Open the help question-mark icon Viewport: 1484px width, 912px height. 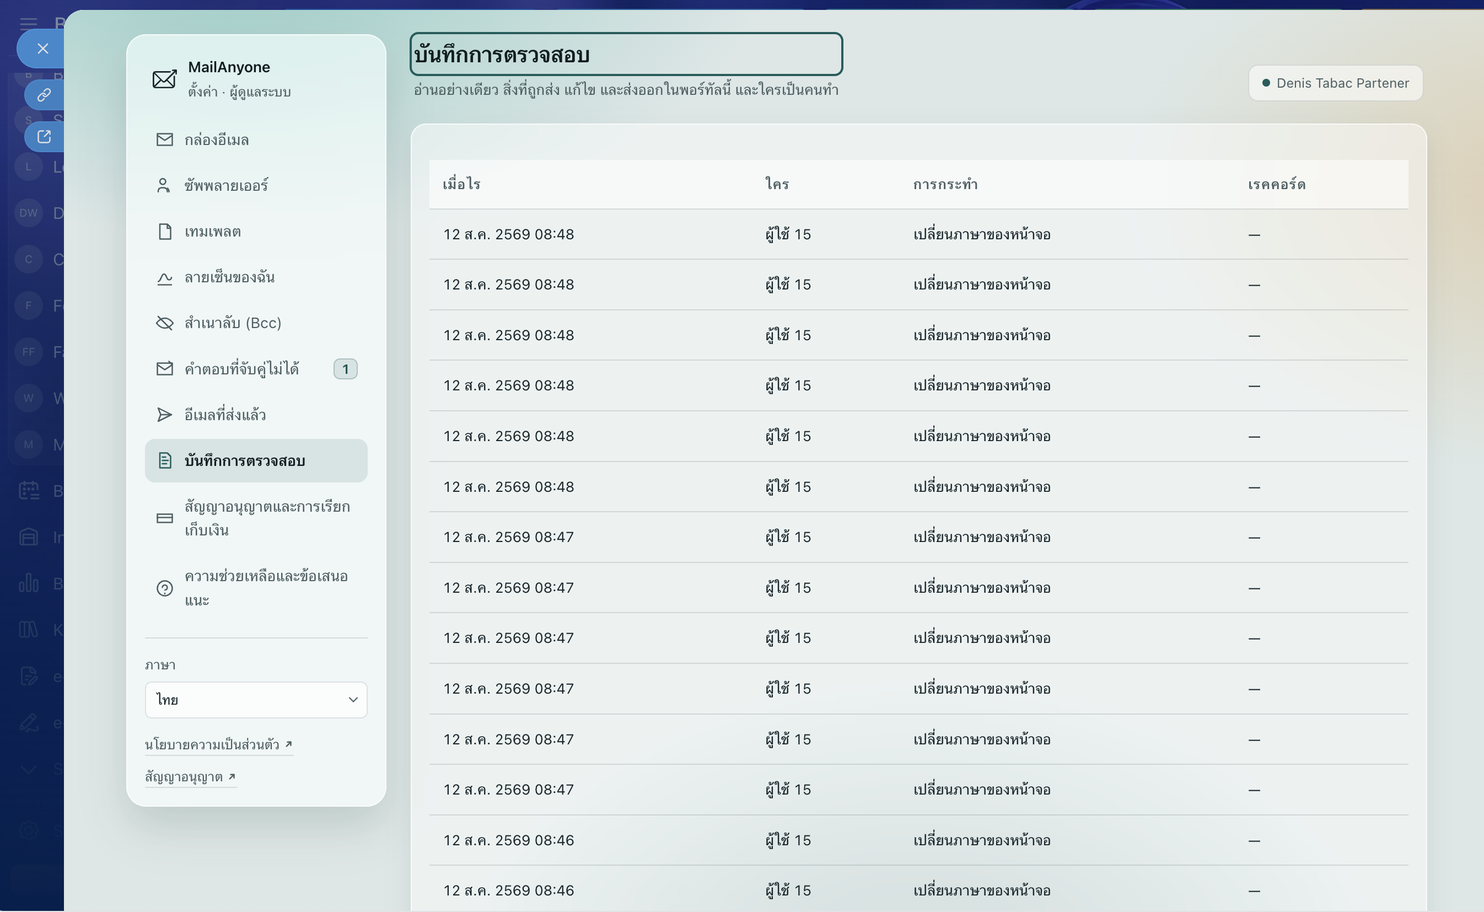(x=165, y=588)
